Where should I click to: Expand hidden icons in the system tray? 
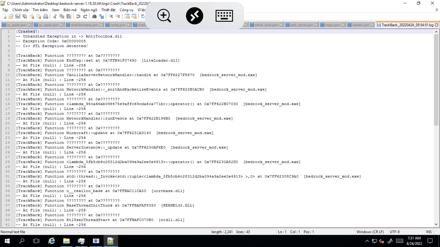pyautogui.click(x=367, y=241)
